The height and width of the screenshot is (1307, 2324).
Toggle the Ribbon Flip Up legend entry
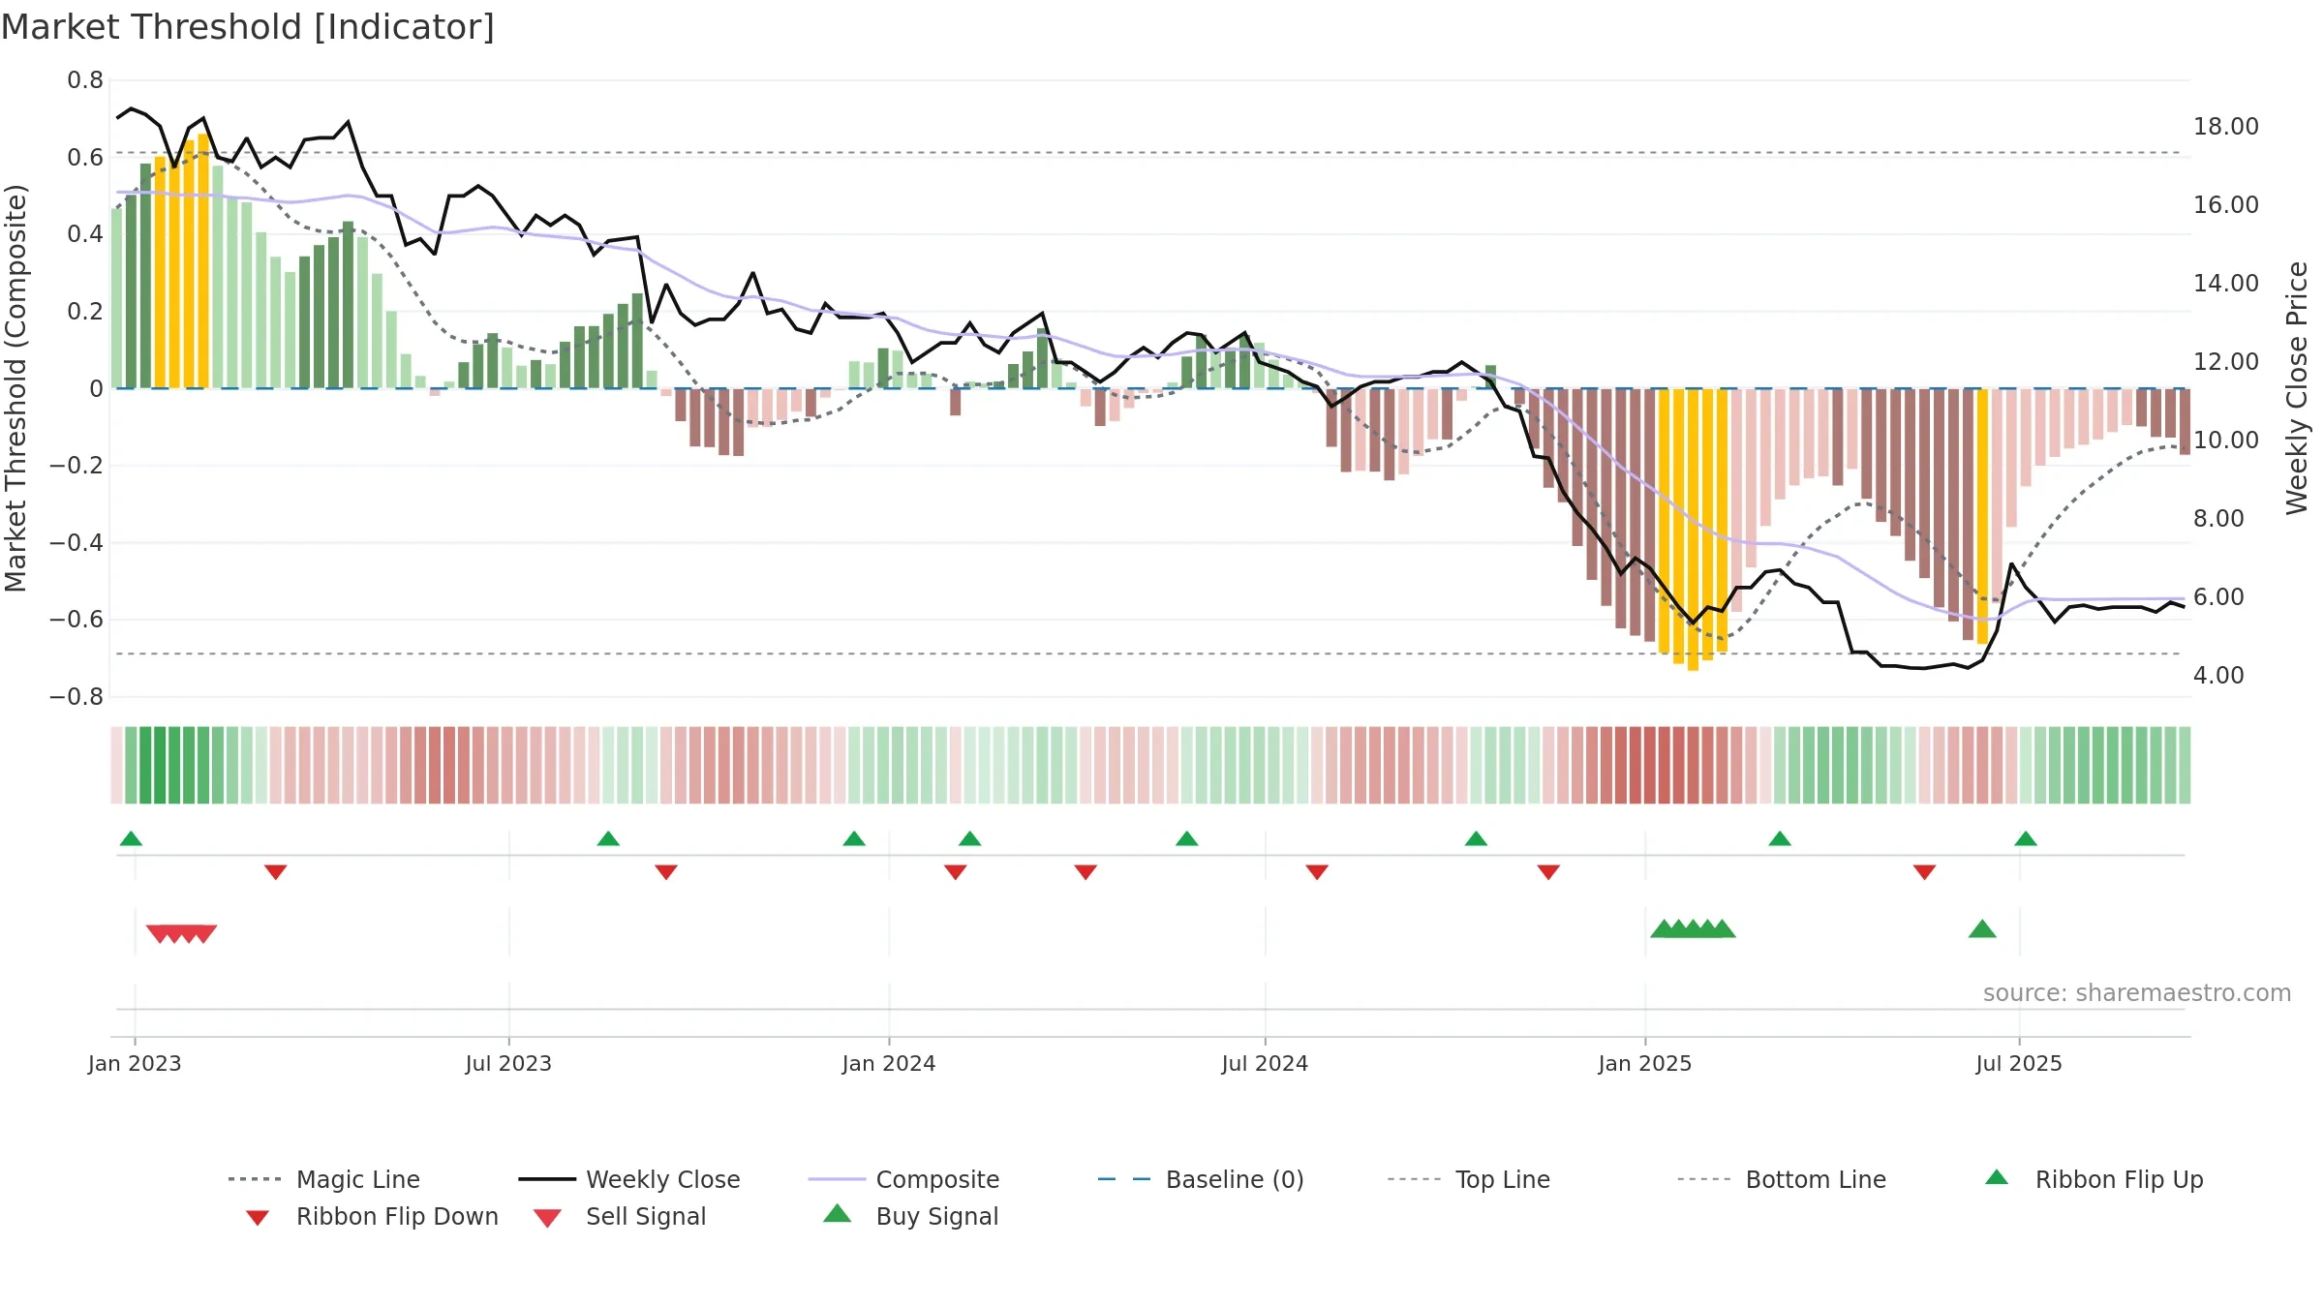(x=2094, y=1179)
